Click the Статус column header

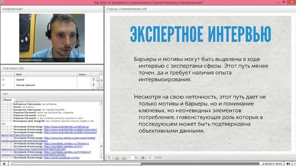84,74
